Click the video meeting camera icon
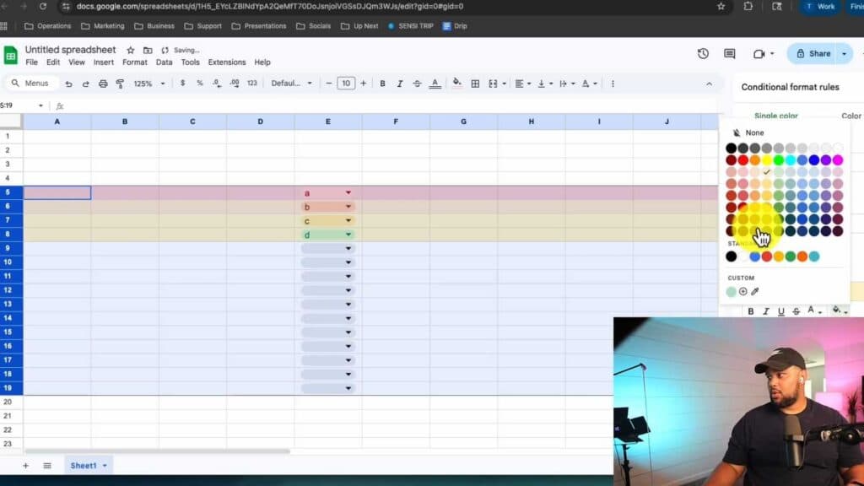864x486 pixels. 759,53
